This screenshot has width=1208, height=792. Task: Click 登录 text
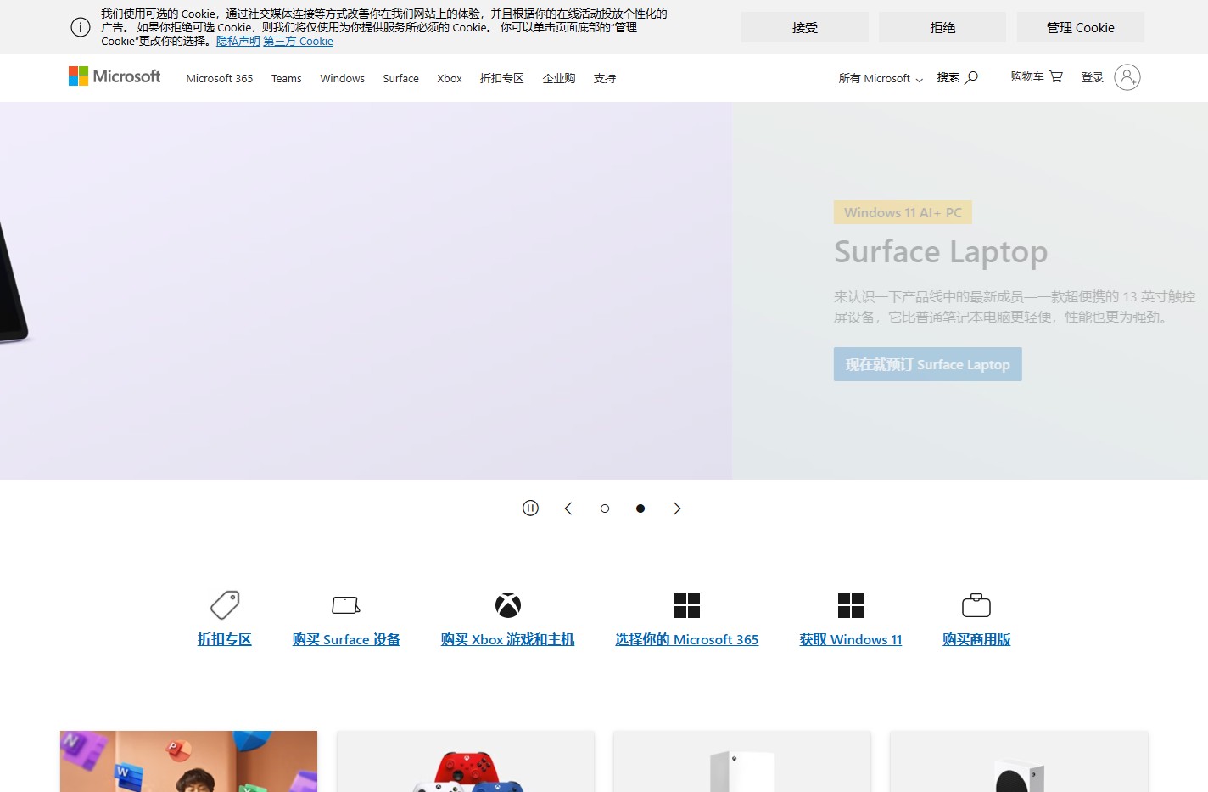(1093, 77)
